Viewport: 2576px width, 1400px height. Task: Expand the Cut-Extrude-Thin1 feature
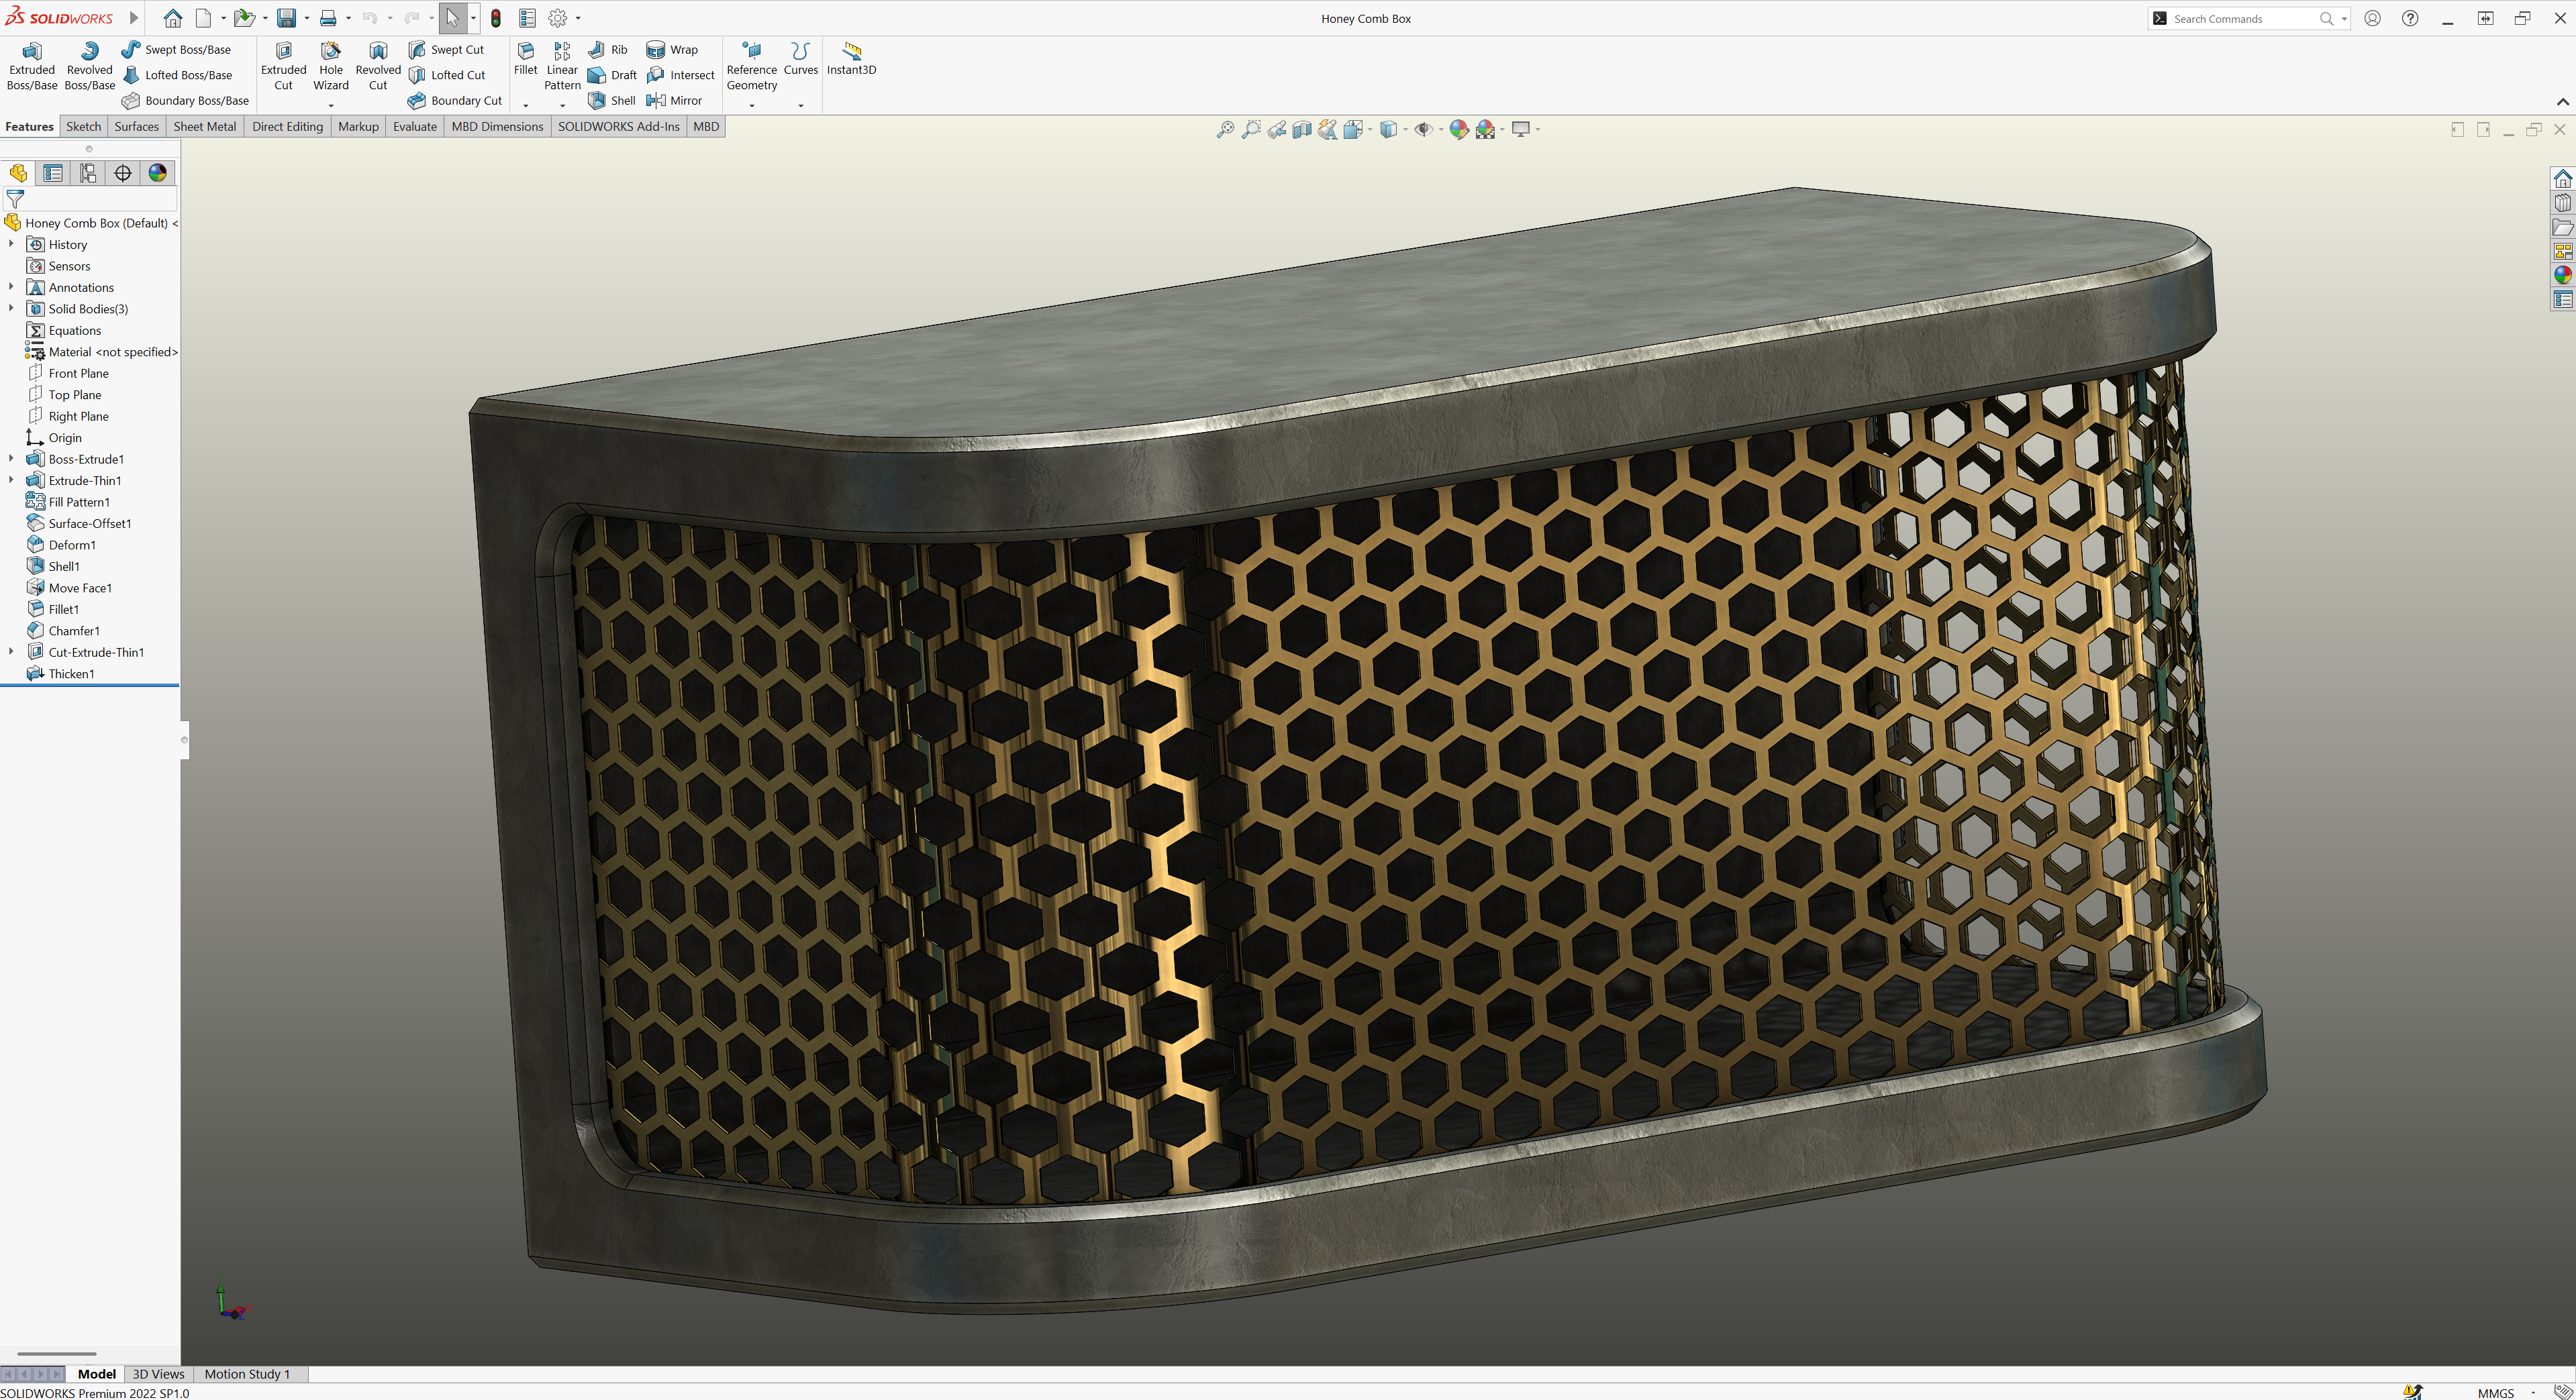pos(11,651)
